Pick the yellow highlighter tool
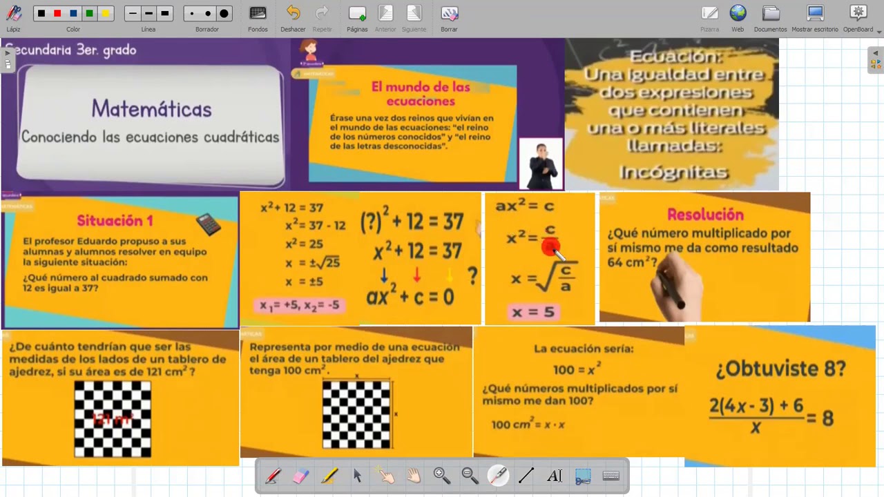The height and width of the screenshot is (497, 884). pyautogui.click(x=329, y=476)
